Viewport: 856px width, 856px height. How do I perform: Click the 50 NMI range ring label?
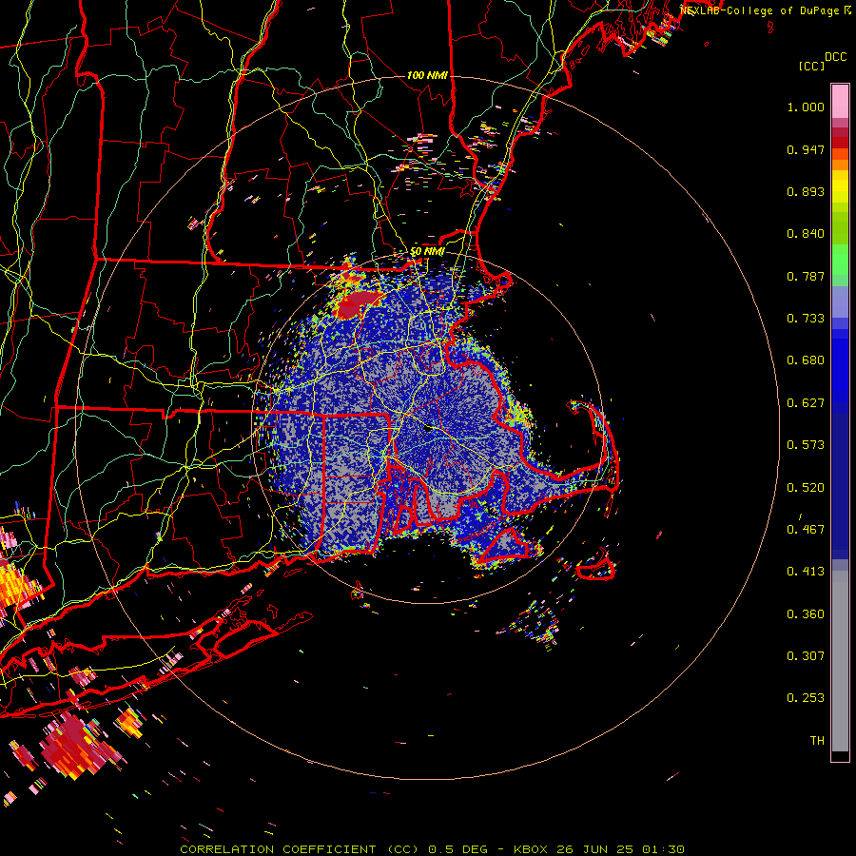coord(427,251)
